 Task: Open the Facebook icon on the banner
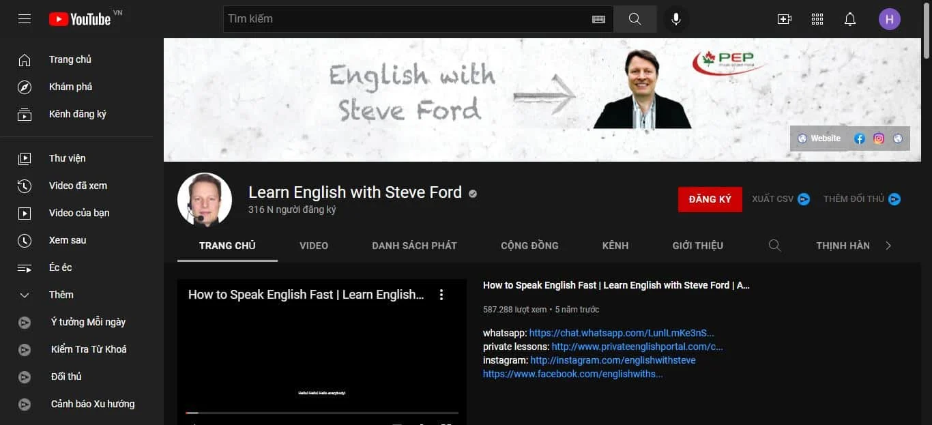point(860,138)
